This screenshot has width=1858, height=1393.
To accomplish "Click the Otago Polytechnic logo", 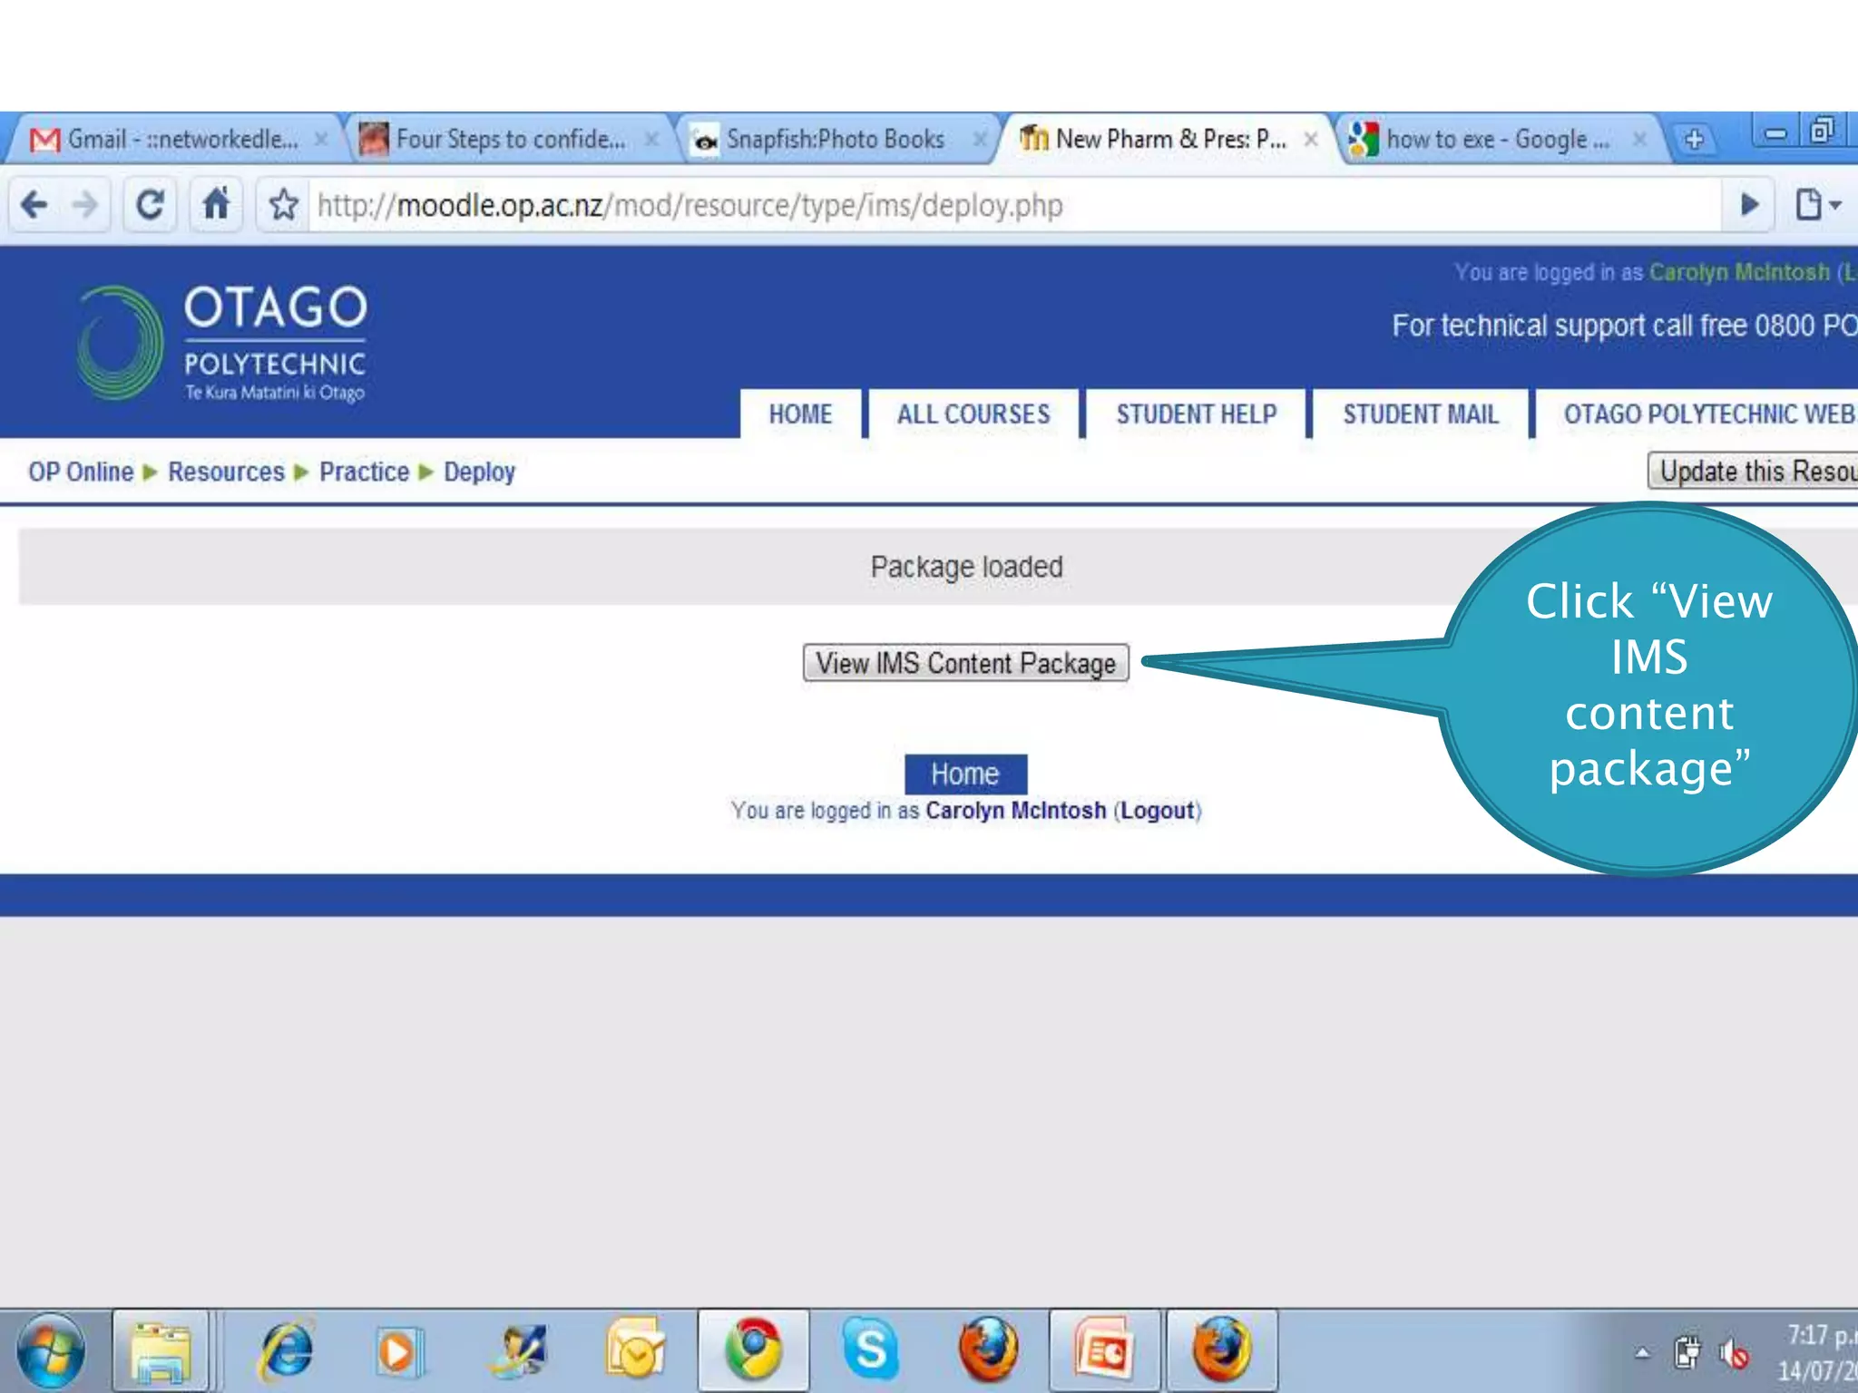I will [222, 342].
